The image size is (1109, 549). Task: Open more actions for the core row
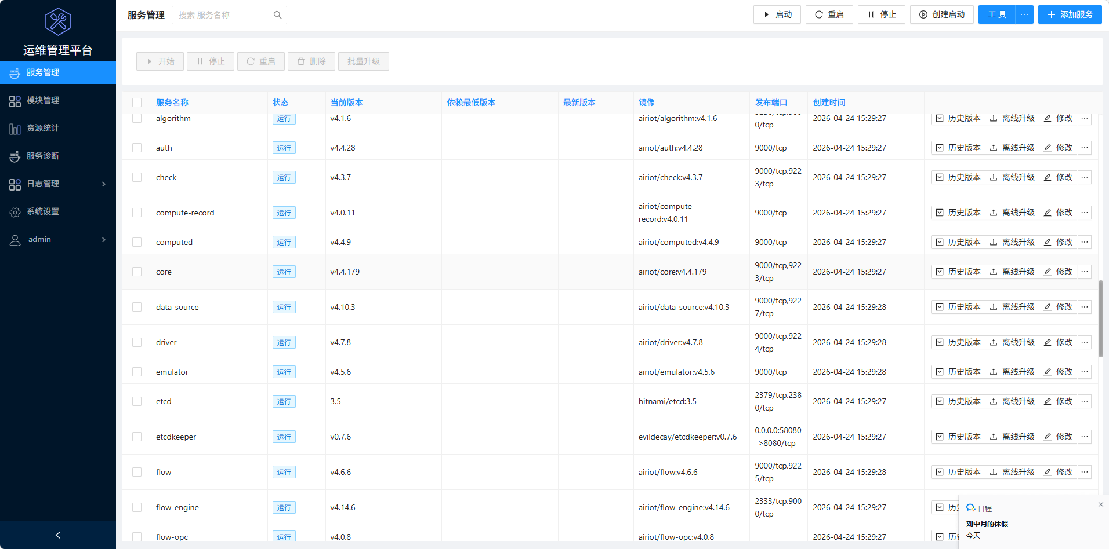pos(1085,272)
